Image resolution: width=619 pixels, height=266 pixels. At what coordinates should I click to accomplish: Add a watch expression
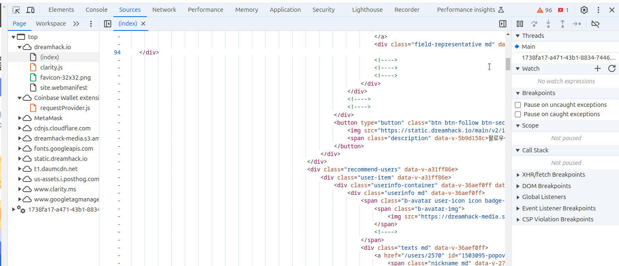(597, 68)
